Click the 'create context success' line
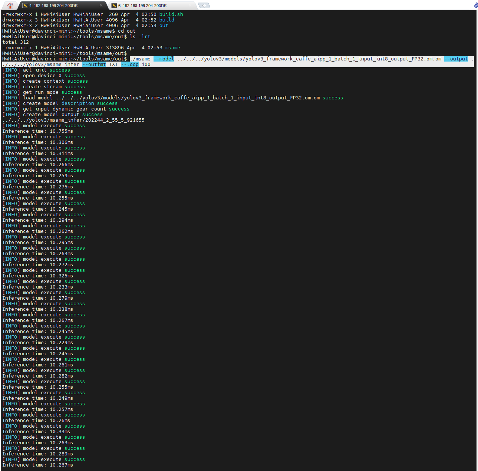Screen dimensions: 478x471 point(45,81)
